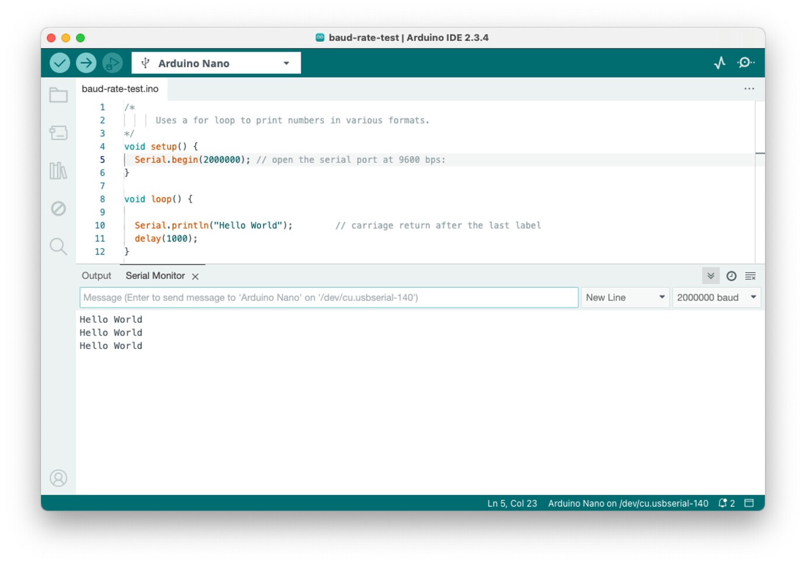Toggle autoscroll in Serial Monitor
Screen dimensions: 806x565
(x=711, y=275)
